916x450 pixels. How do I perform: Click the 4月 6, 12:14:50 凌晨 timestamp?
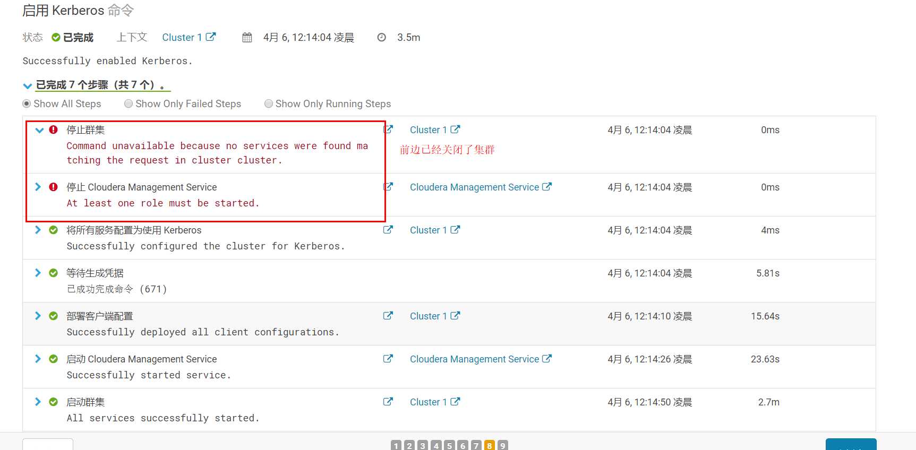650,402
